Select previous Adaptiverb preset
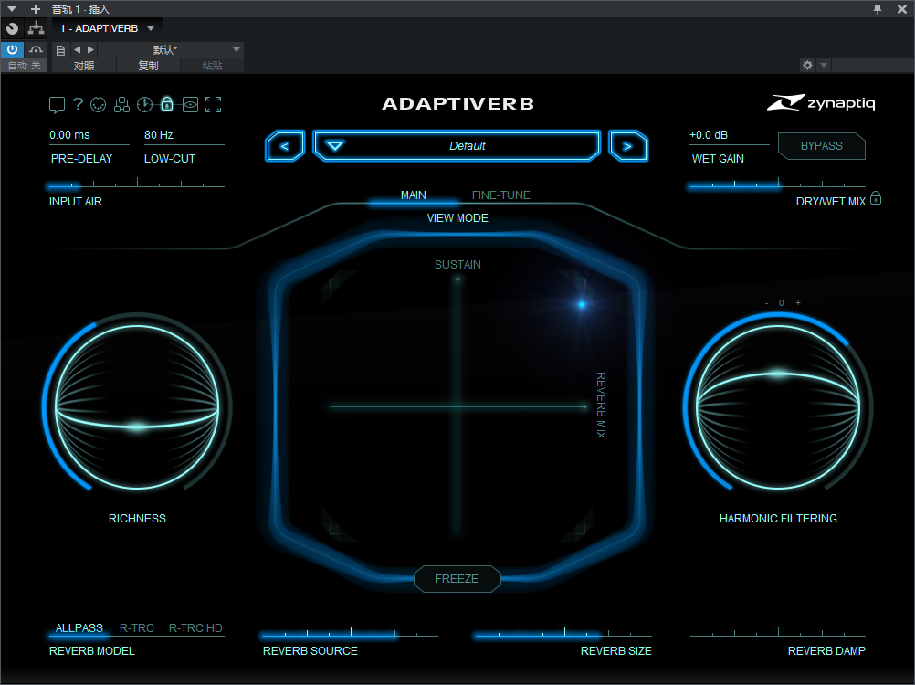The width and height of the screenshot is (915, 685). tap(285, 146)
